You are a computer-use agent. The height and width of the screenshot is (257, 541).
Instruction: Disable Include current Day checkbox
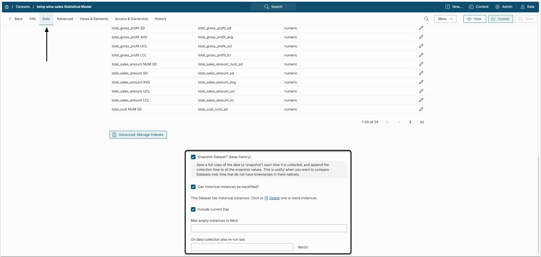pyautogui.click(x=193, y=209)
